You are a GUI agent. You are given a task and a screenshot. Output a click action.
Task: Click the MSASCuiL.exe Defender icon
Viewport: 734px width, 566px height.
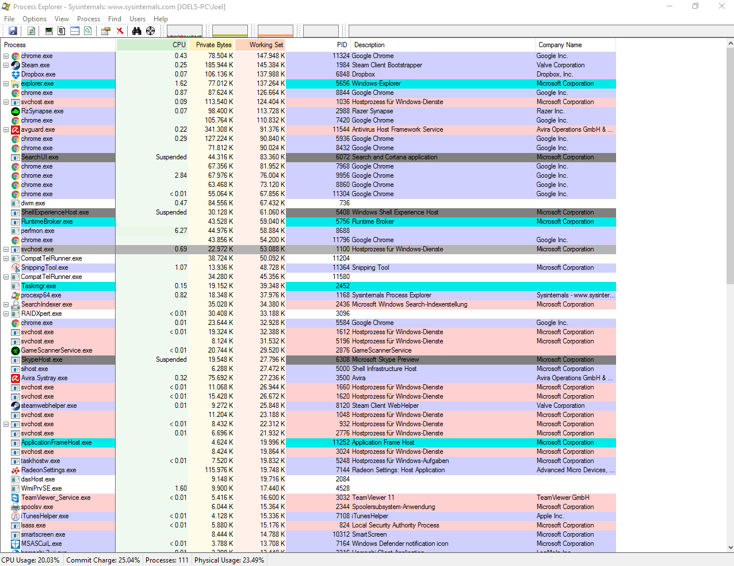pyautogui.click(x=16, y=544)
